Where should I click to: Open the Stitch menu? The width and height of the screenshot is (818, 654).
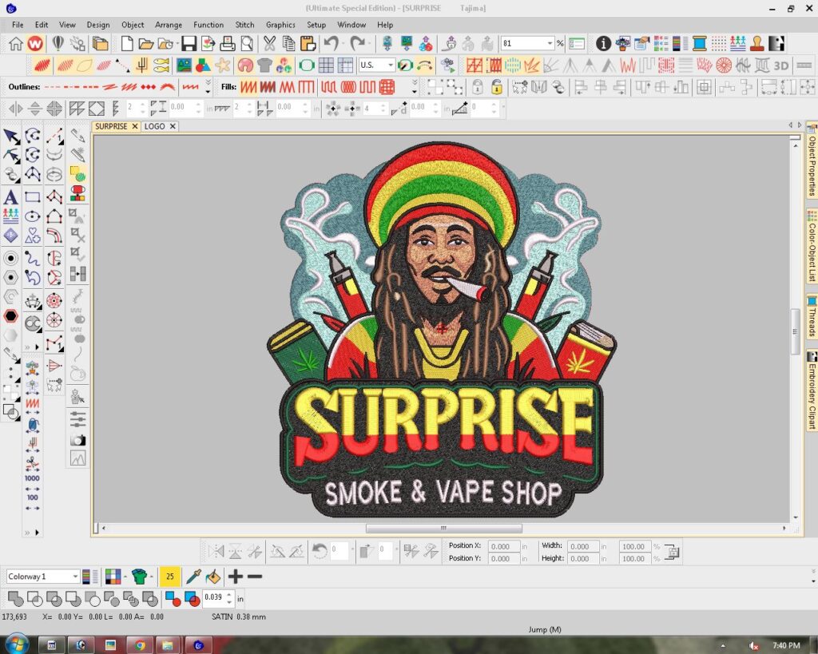[244, 25]
